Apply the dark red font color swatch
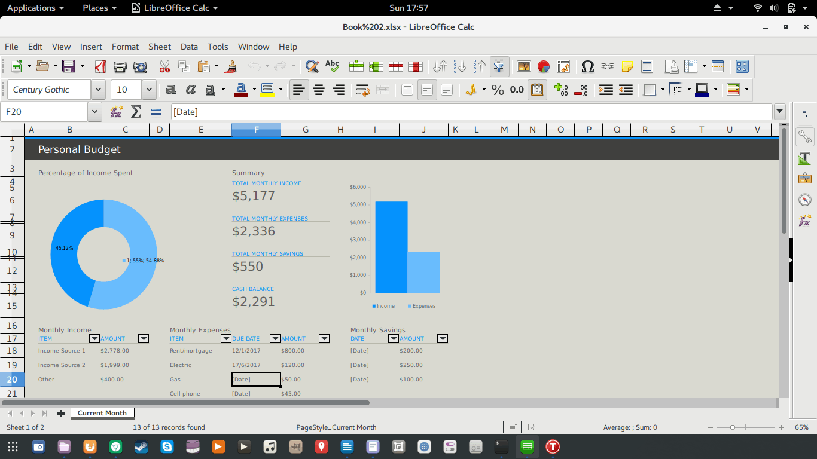This screenshot has width=817, height=459. [241, 90]
